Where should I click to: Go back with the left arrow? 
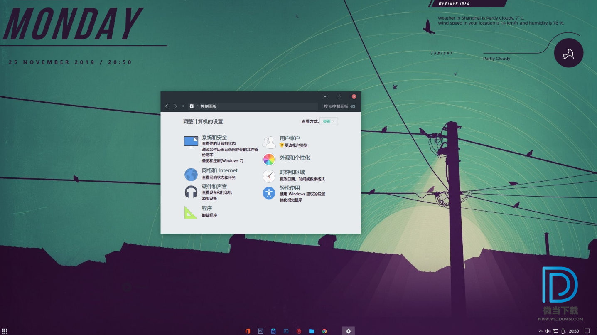(x=167, y=106)
